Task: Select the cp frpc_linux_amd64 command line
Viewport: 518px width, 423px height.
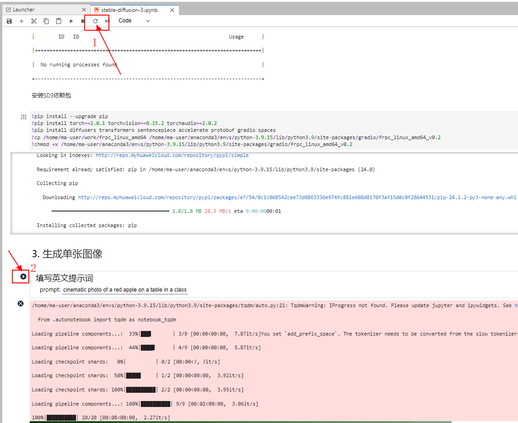Action: (x=236, y=137)
